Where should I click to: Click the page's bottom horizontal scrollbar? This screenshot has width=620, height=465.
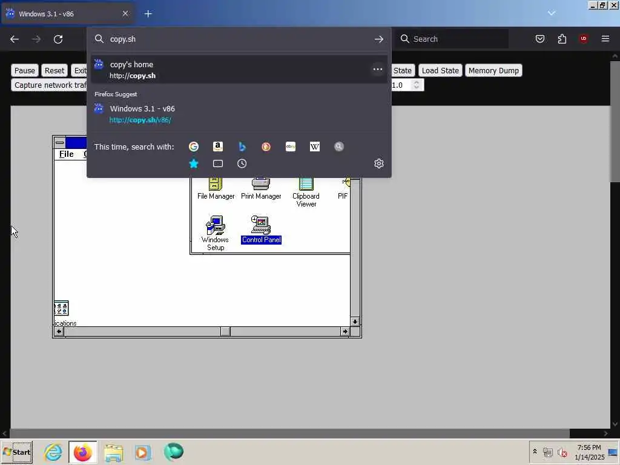point(289,434)
